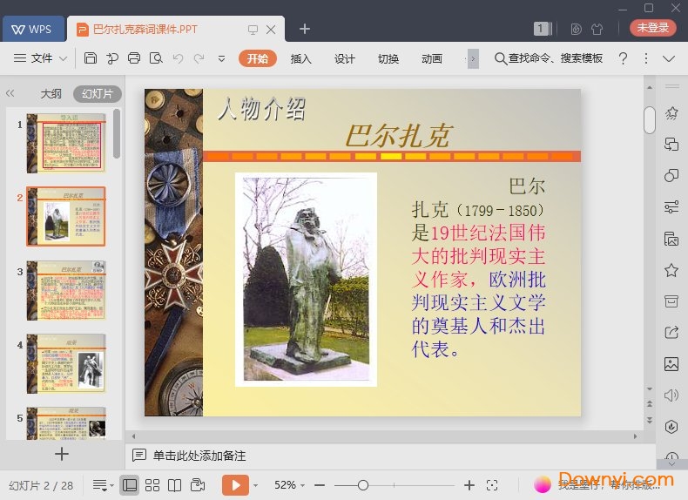Click the presenter tools icon in status bar
Viewport: 688px width, 500px height.
198,485
